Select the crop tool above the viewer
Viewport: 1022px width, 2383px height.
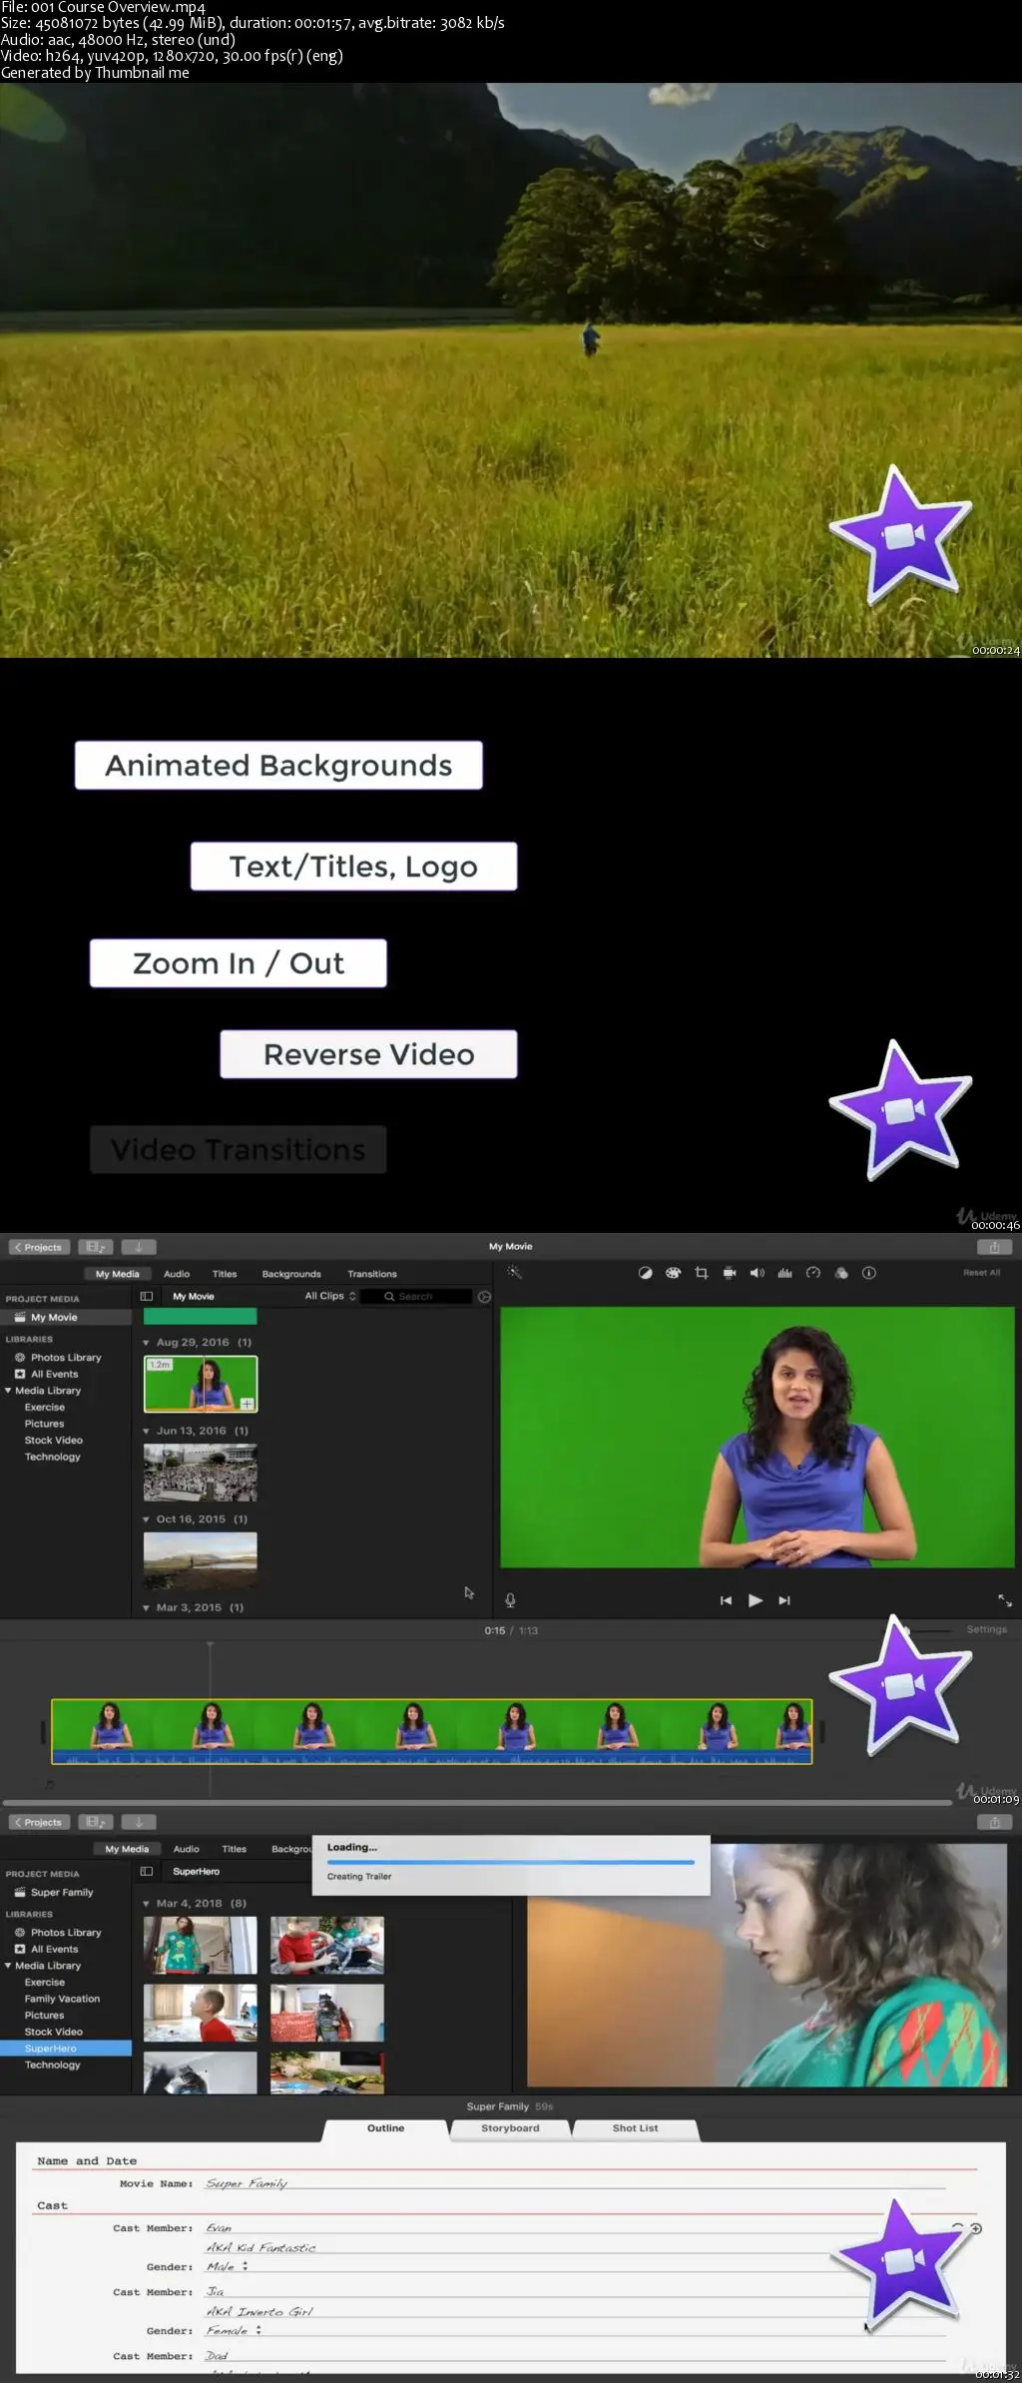pos(702,1273)
